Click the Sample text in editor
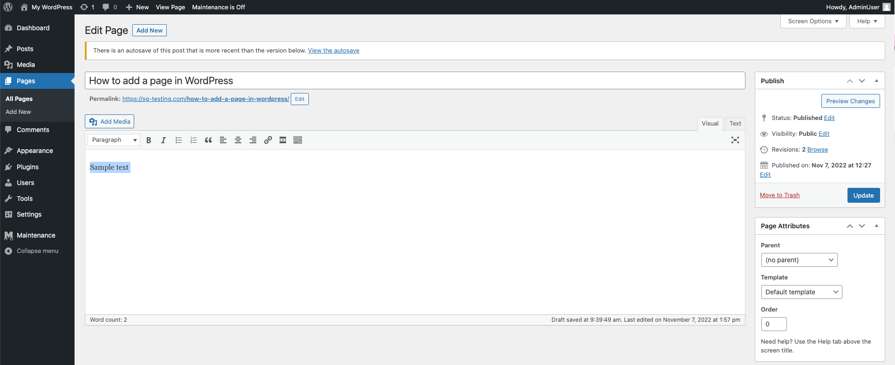The width and height of the screenshot is (895, 365). click(x=109, y=167)
